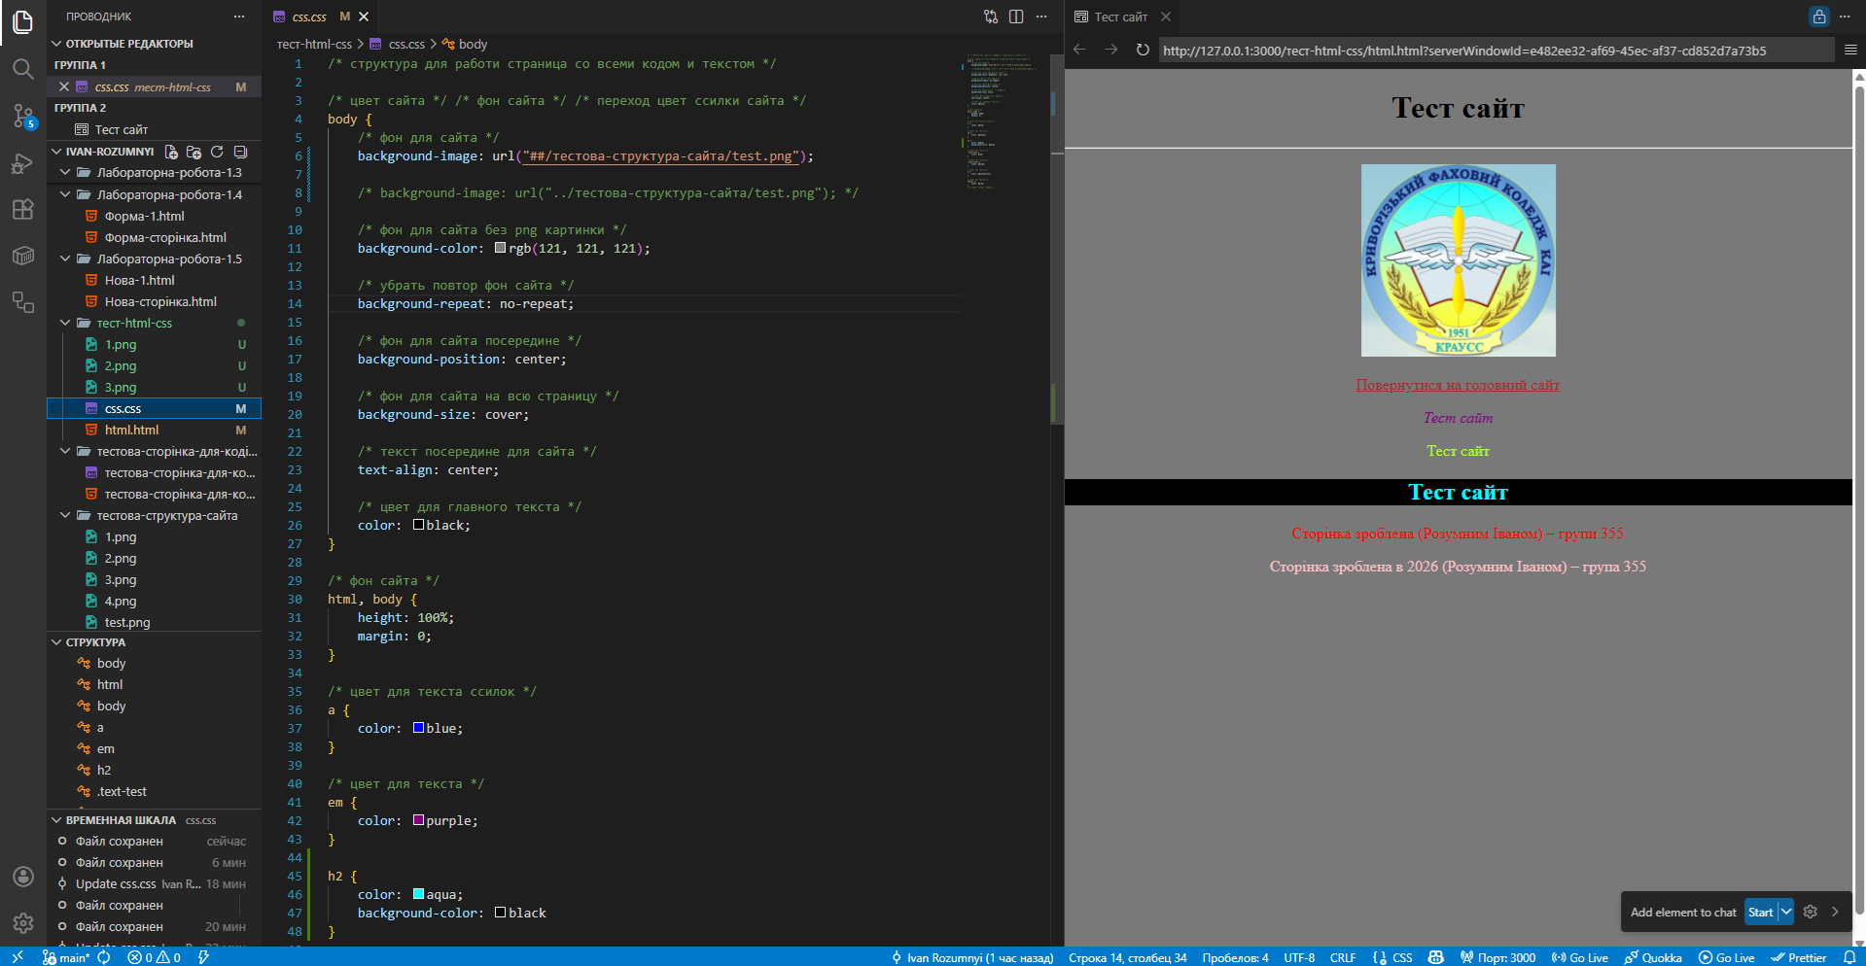Toggle Quokka in the status bar
Viewport: 1866px width, 966px height.
1653,957
